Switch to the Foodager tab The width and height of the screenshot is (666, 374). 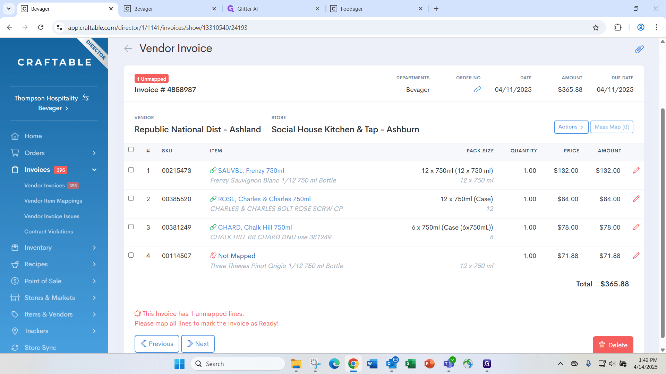(x=376, y=9)
